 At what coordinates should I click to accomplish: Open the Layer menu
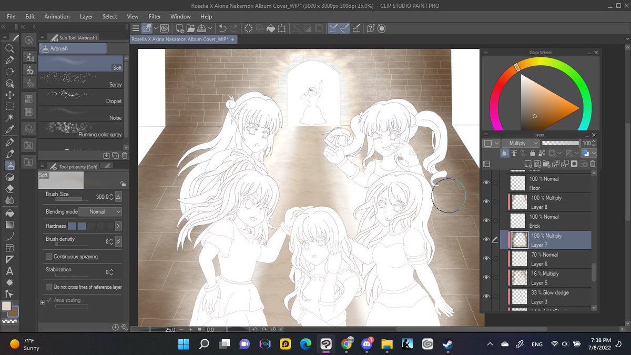point(86,16)
